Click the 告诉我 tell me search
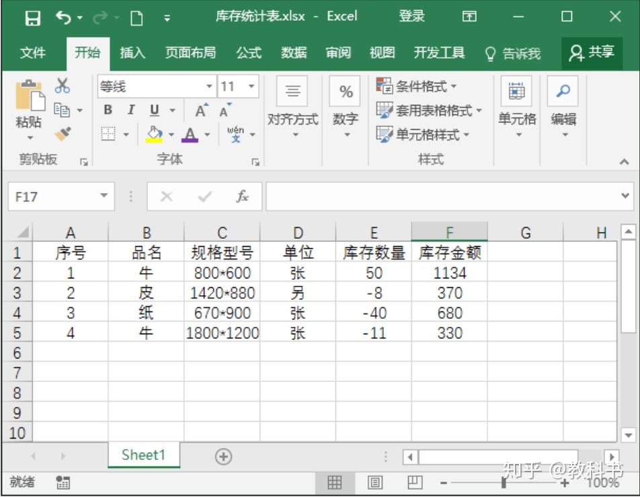 [513, 54]
